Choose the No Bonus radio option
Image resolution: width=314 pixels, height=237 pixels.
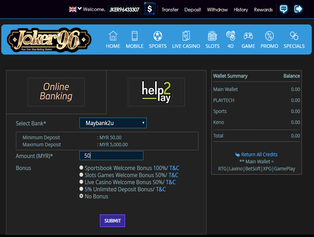(x=81, y=196)
